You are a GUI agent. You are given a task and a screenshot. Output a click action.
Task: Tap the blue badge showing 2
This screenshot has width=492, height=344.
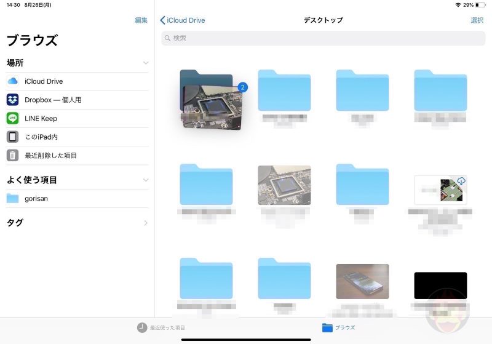(242, 87)
